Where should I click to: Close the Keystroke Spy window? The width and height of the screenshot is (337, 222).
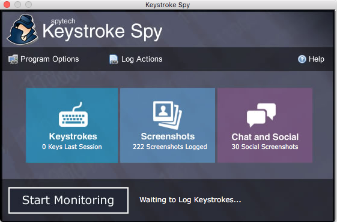(7, 5)
